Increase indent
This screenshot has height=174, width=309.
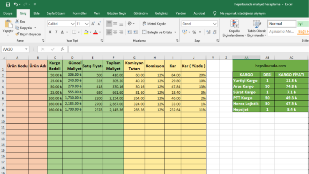136,32
